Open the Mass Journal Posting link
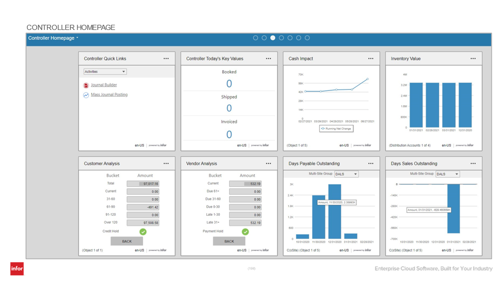The width and height of the screenshot is (503, 283). click(x=109, y=95)
